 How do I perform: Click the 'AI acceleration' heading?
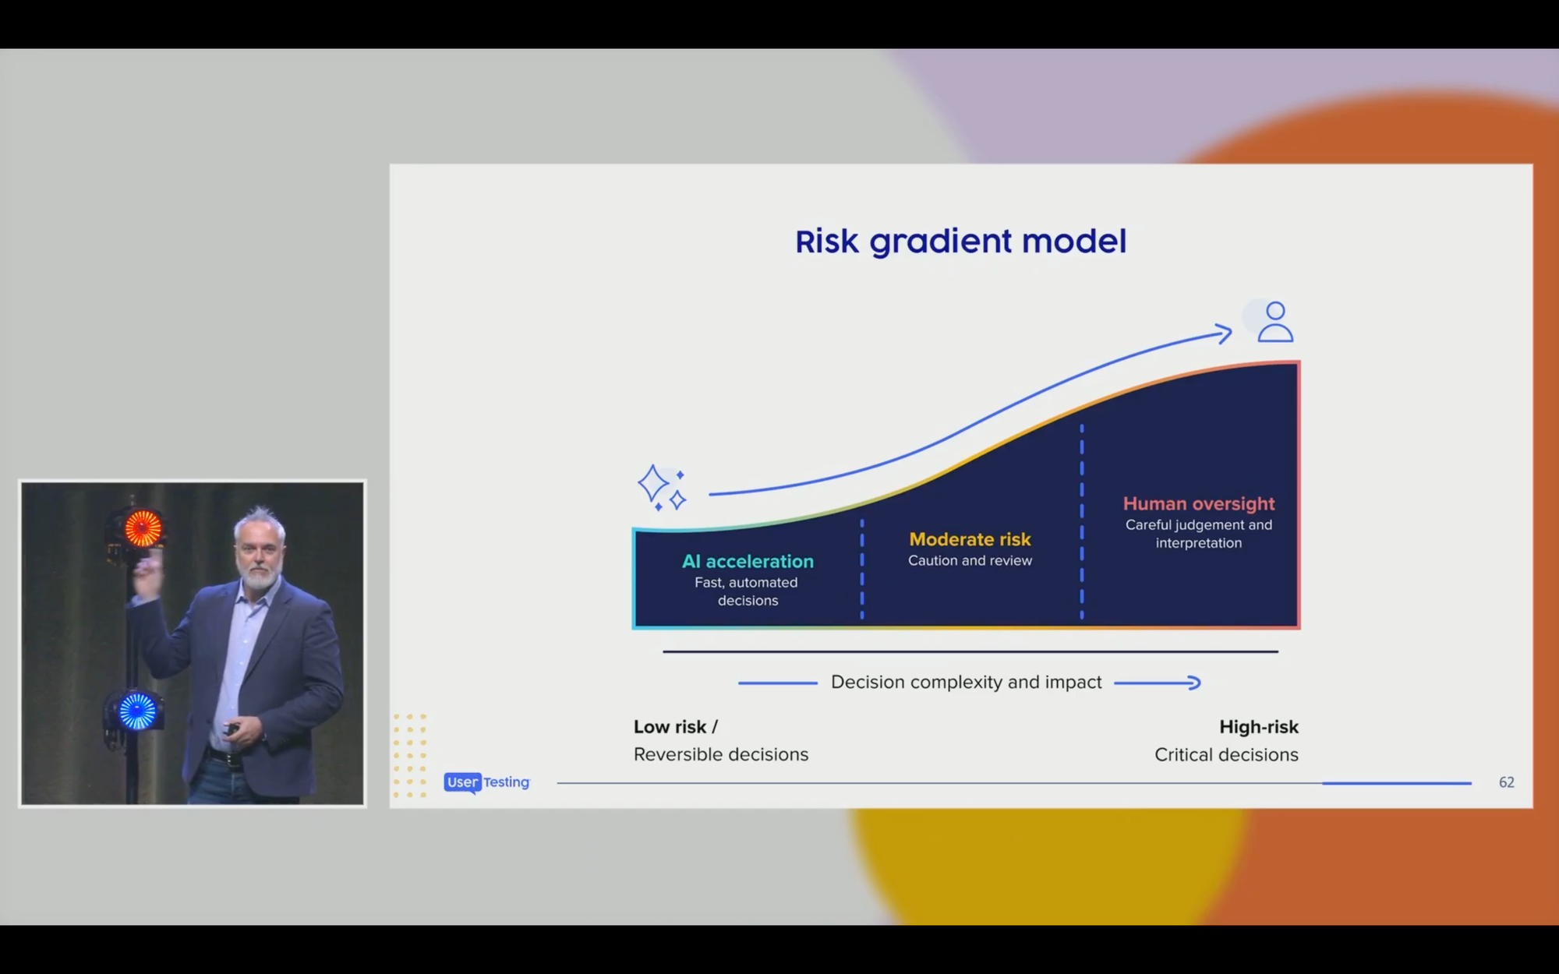click(x=748, y=561)
